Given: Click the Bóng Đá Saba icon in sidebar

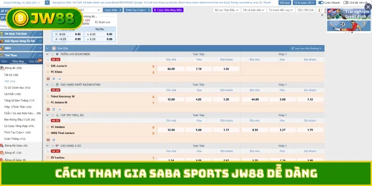Looking at the screenshot, I should (2, 146).
